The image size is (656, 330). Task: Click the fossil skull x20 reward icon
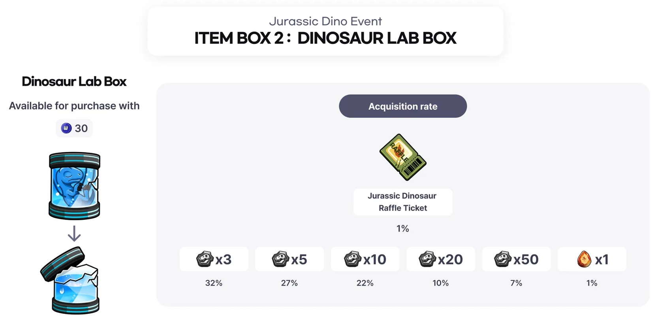pos(427,259)
